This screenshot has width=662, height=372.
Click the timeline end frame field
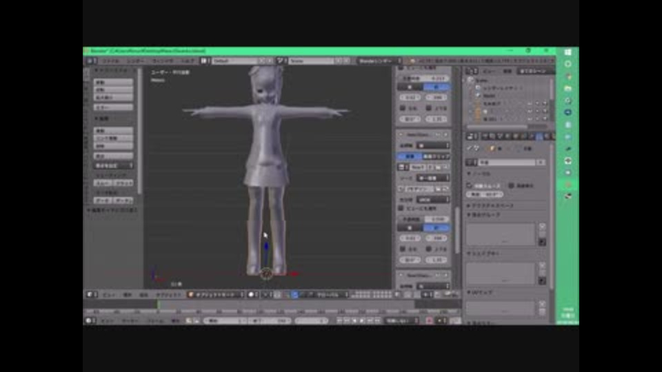[270, 320]
